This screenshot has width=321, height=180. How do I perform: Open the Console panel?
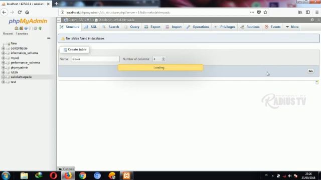(x=66, y=169)
